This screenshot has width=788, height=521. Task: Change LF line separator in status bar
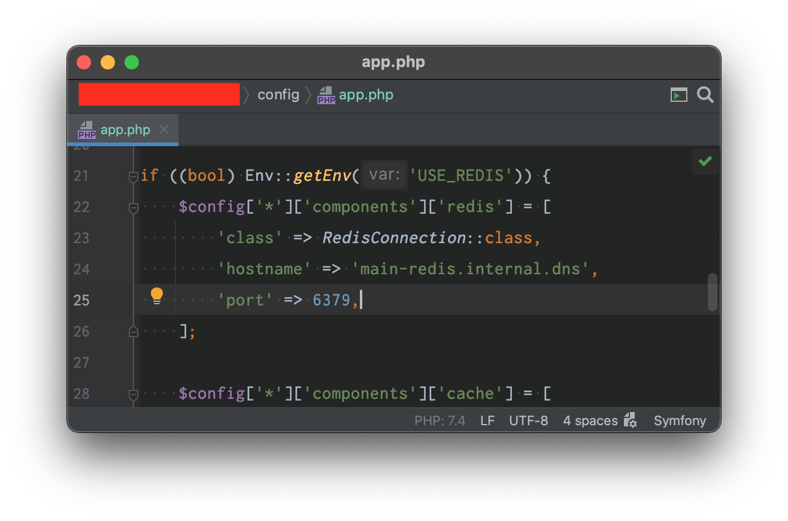[487, 420]
